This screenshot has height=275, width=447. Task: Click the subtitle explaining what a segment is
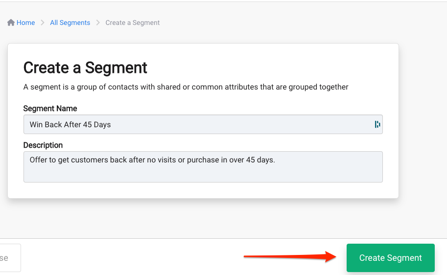coord(186,87)
